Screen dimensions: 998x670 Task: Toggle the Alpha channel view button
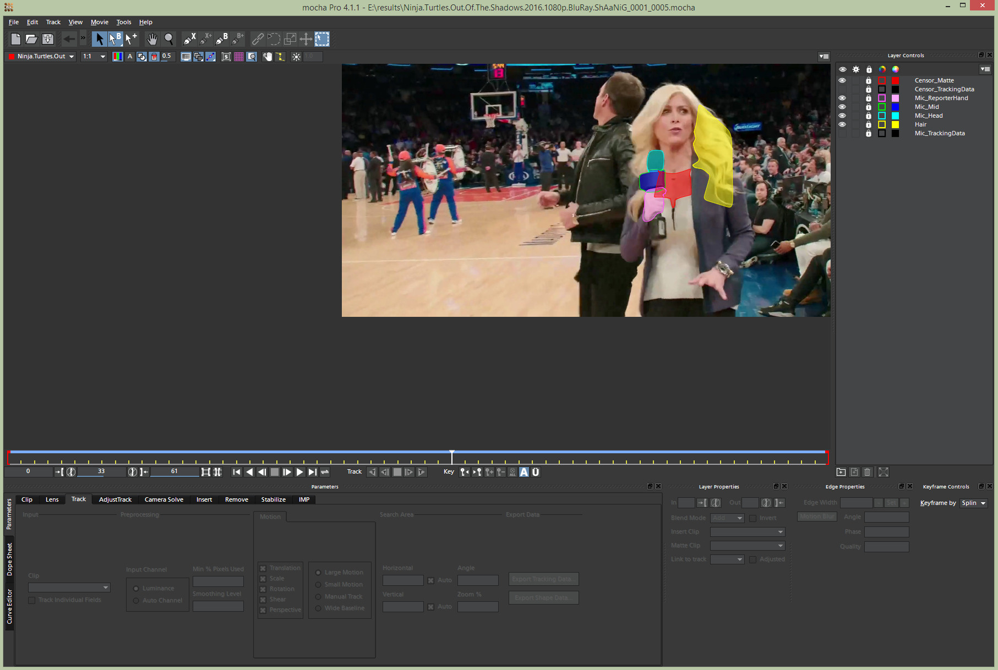130,57
